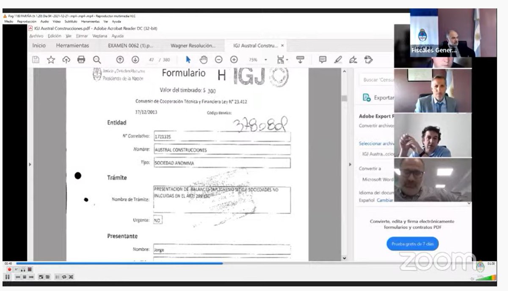
Task: Go to next page with down arrow
Action: pyautogui.click(x=135, y=60)
